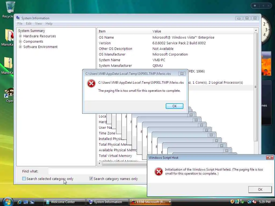Click the VM8-PC value

pyautogui.click(x=159, y=60)
